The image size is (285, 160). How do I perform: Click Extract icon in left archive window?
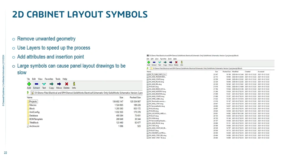[x=36, y=84]
